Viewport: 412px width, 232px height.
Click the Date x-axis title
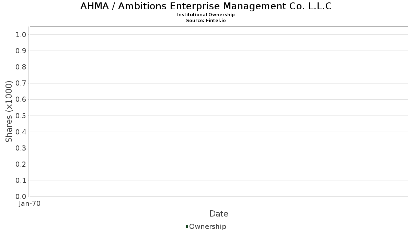click(x=219, y=214)
